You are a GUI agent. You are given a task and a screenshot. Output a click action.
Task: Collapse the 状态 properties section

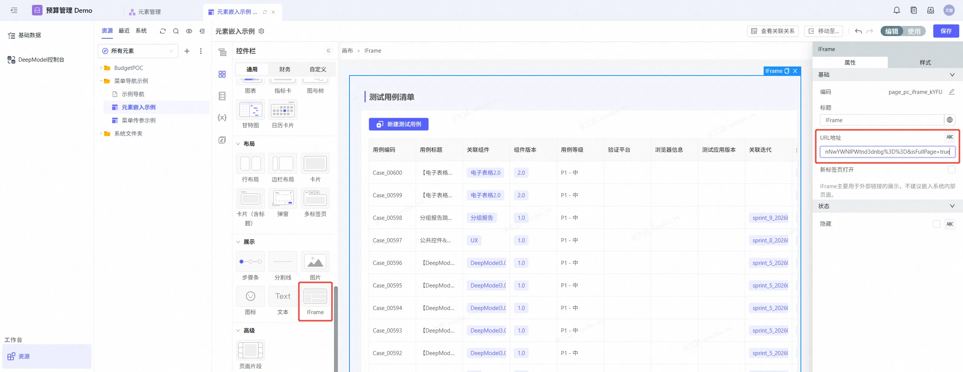pos(952,206)
